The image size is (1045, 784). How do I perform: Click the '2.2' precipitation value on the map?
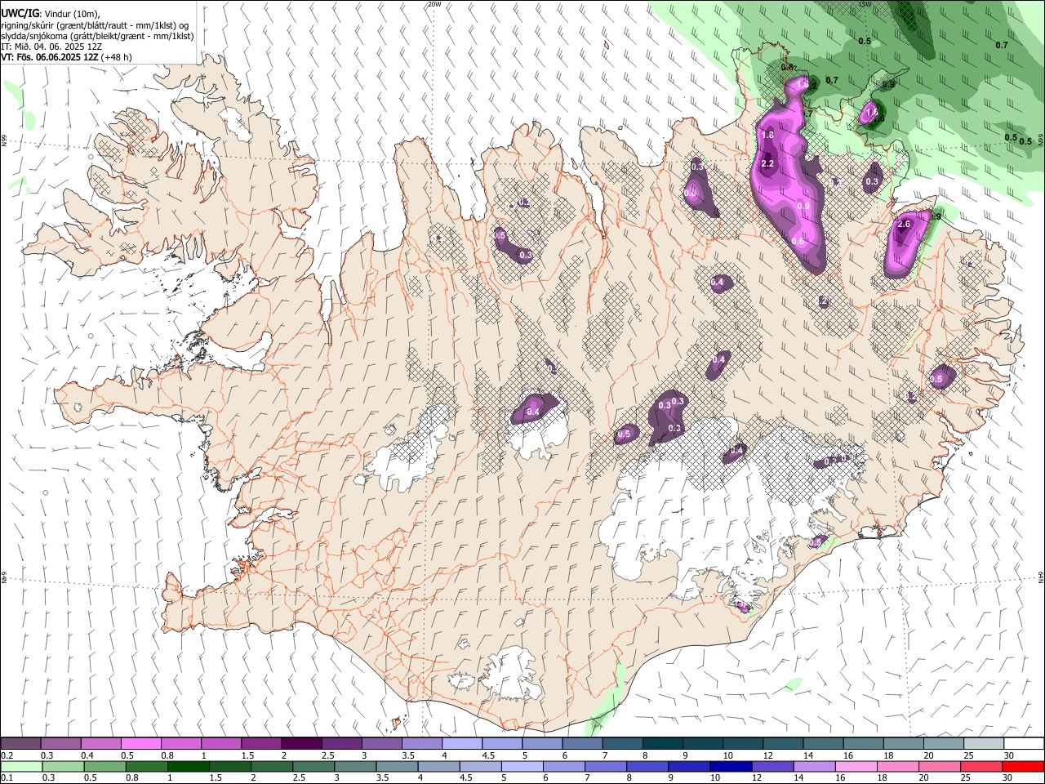point(767,164)
